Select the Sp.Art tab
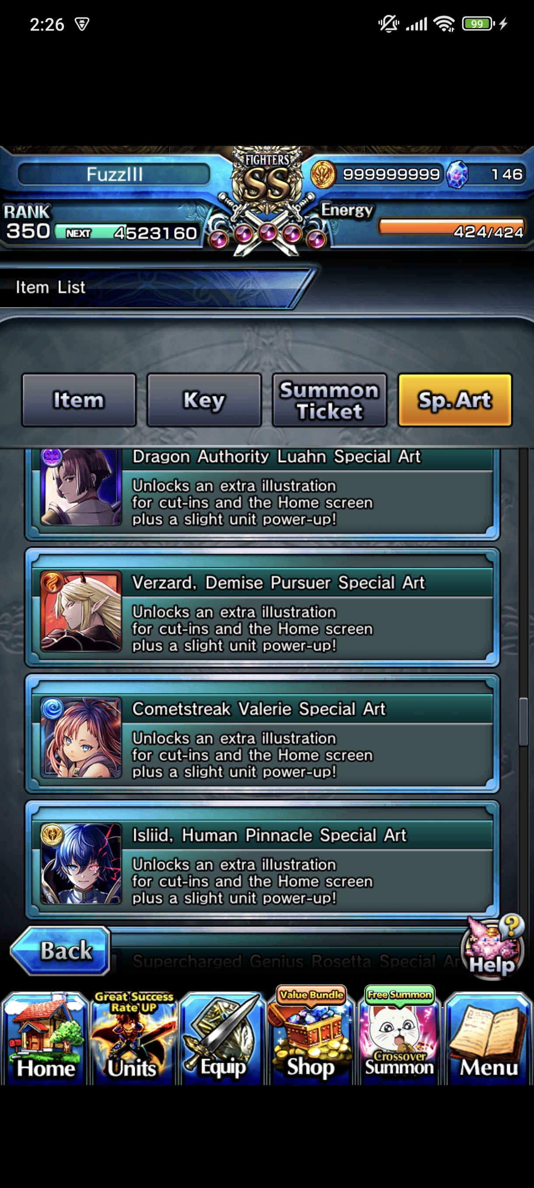 [x=455, y=400]
